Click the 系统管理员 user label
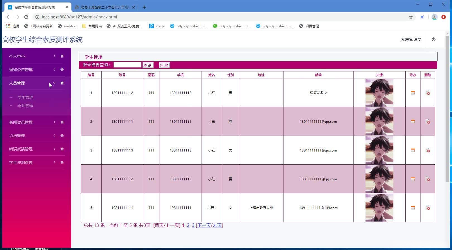The width and height of the screenshot is (452, 250). click(411, 40)
